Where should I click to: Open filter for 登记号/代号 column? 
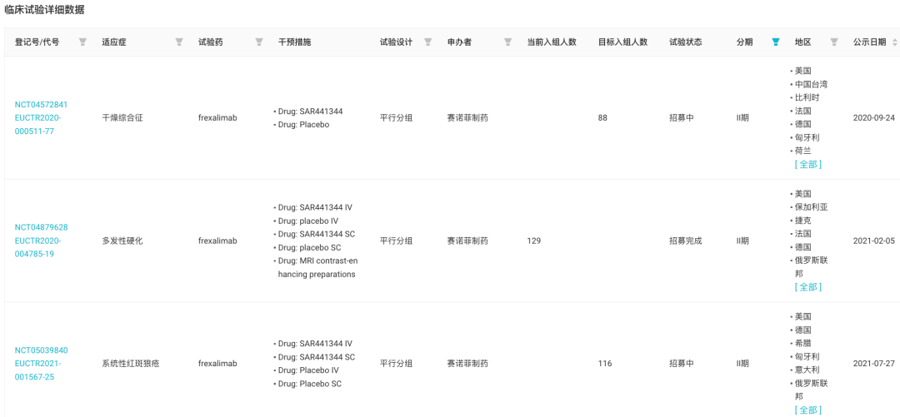(x=82, y=42)
